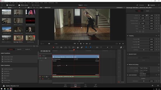This screenshot has height=90, width=161.
Task: Select the Barn Door video transition
Action: pos(7,76)
